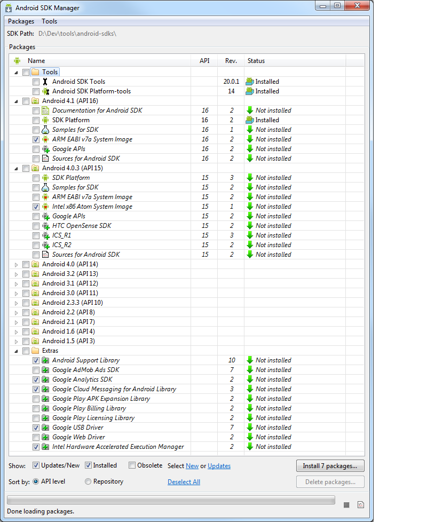Click the Android SDK Platform-tools icon
This screenshot has height=522, width=427.
click(45, 91)
